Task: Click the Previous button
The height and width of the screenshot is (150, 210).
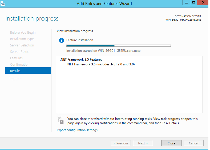Action: (121, 143)
